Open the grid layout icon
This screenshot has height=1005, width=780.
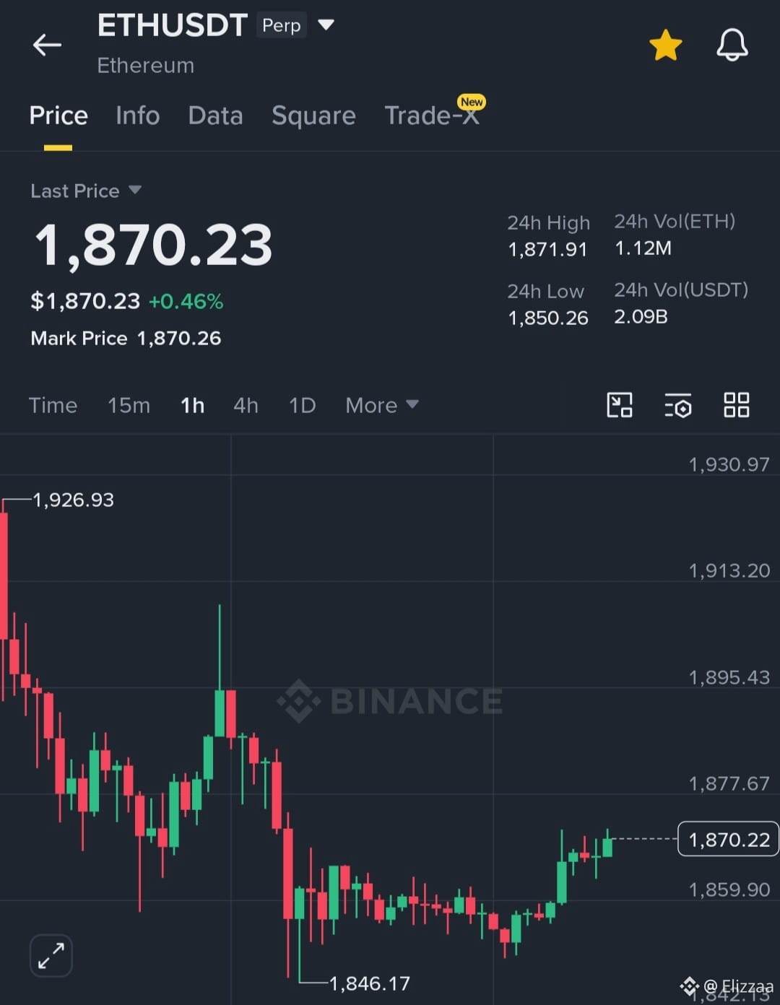[x=736, y=405]
